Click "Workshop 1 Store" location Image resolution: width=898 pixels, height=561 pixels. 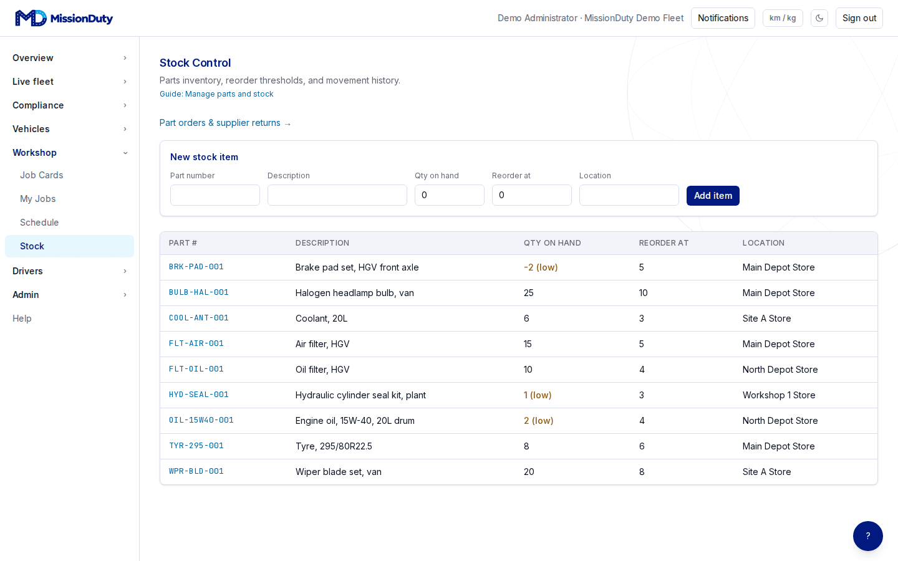coord(779,395)
